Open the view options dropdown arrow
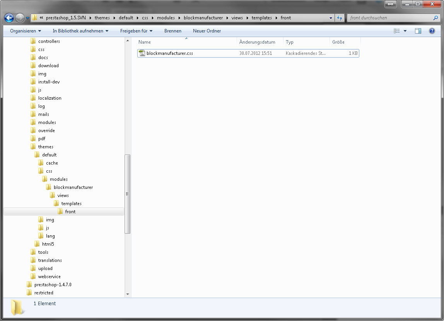 point(405,31)
